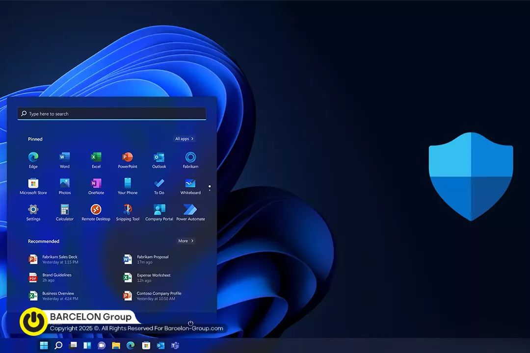
Task: Open the To Do app
Action: 159,186
